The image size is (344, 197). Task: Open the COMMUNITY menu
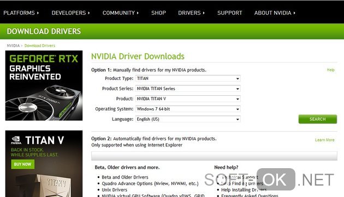(121, 13)
